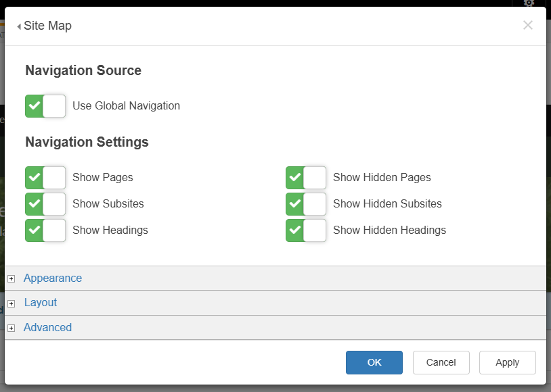551x392 pixels.
Task: Go back via Site Map arrow
Action: click(x=19, y=26)
